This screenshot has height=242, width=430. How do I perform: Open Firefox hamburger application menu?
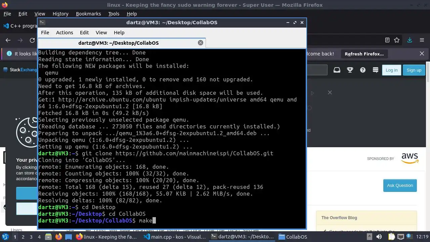422,40
